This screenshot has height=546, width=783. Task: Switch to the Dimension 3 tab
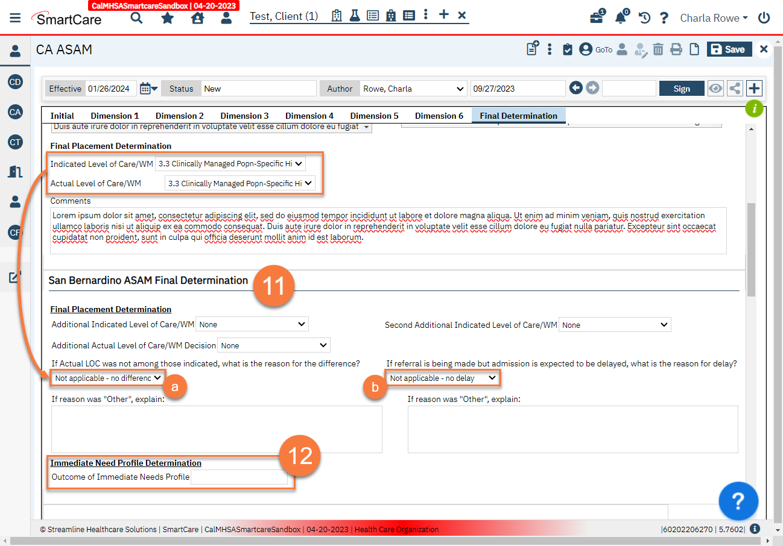point(244,116)
